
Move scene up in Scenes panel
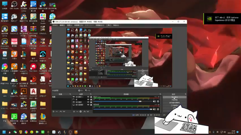61,111
